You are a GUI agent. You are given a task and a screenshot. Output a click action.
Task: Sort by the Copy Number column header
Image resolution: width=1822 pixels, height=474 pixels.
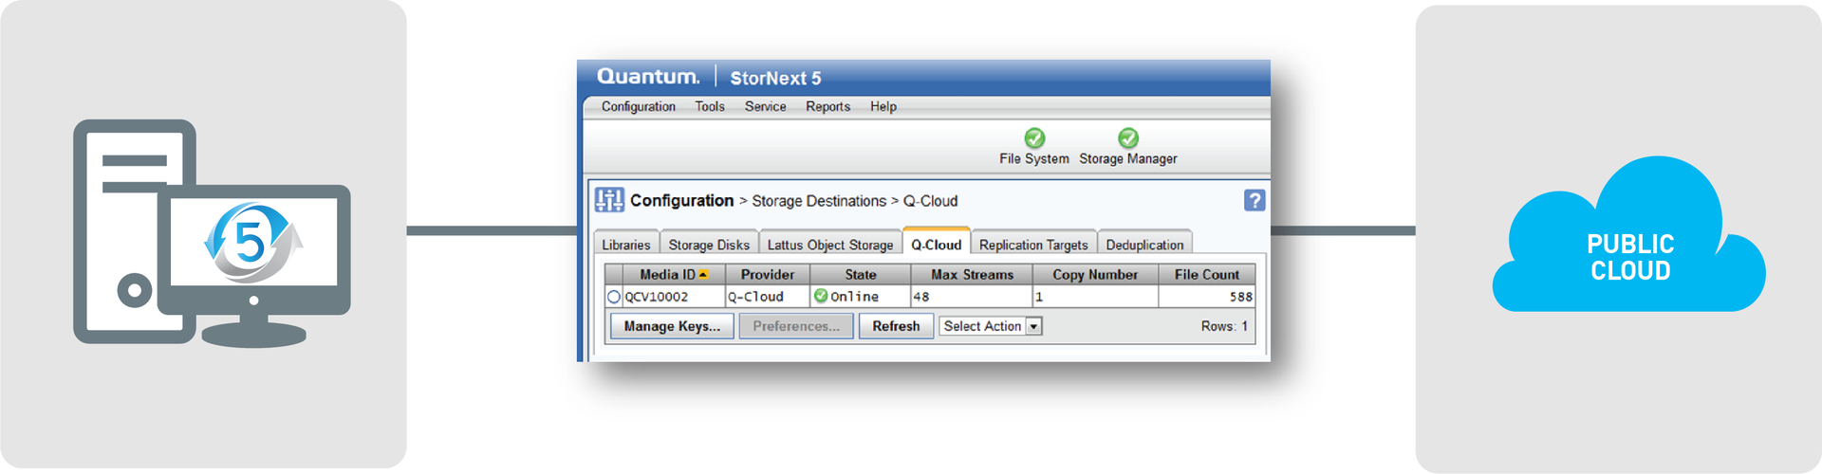pyautogui.click(x=1095, y=274)
